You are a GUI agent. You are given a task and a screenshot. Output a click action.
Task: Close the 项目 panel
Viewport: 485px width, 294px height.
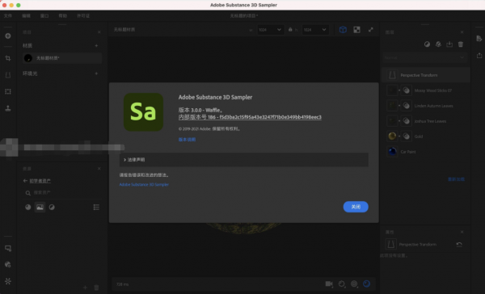[99, 32]
